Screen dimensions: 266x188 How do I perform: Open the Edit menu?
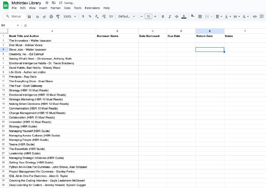(23, 8)
